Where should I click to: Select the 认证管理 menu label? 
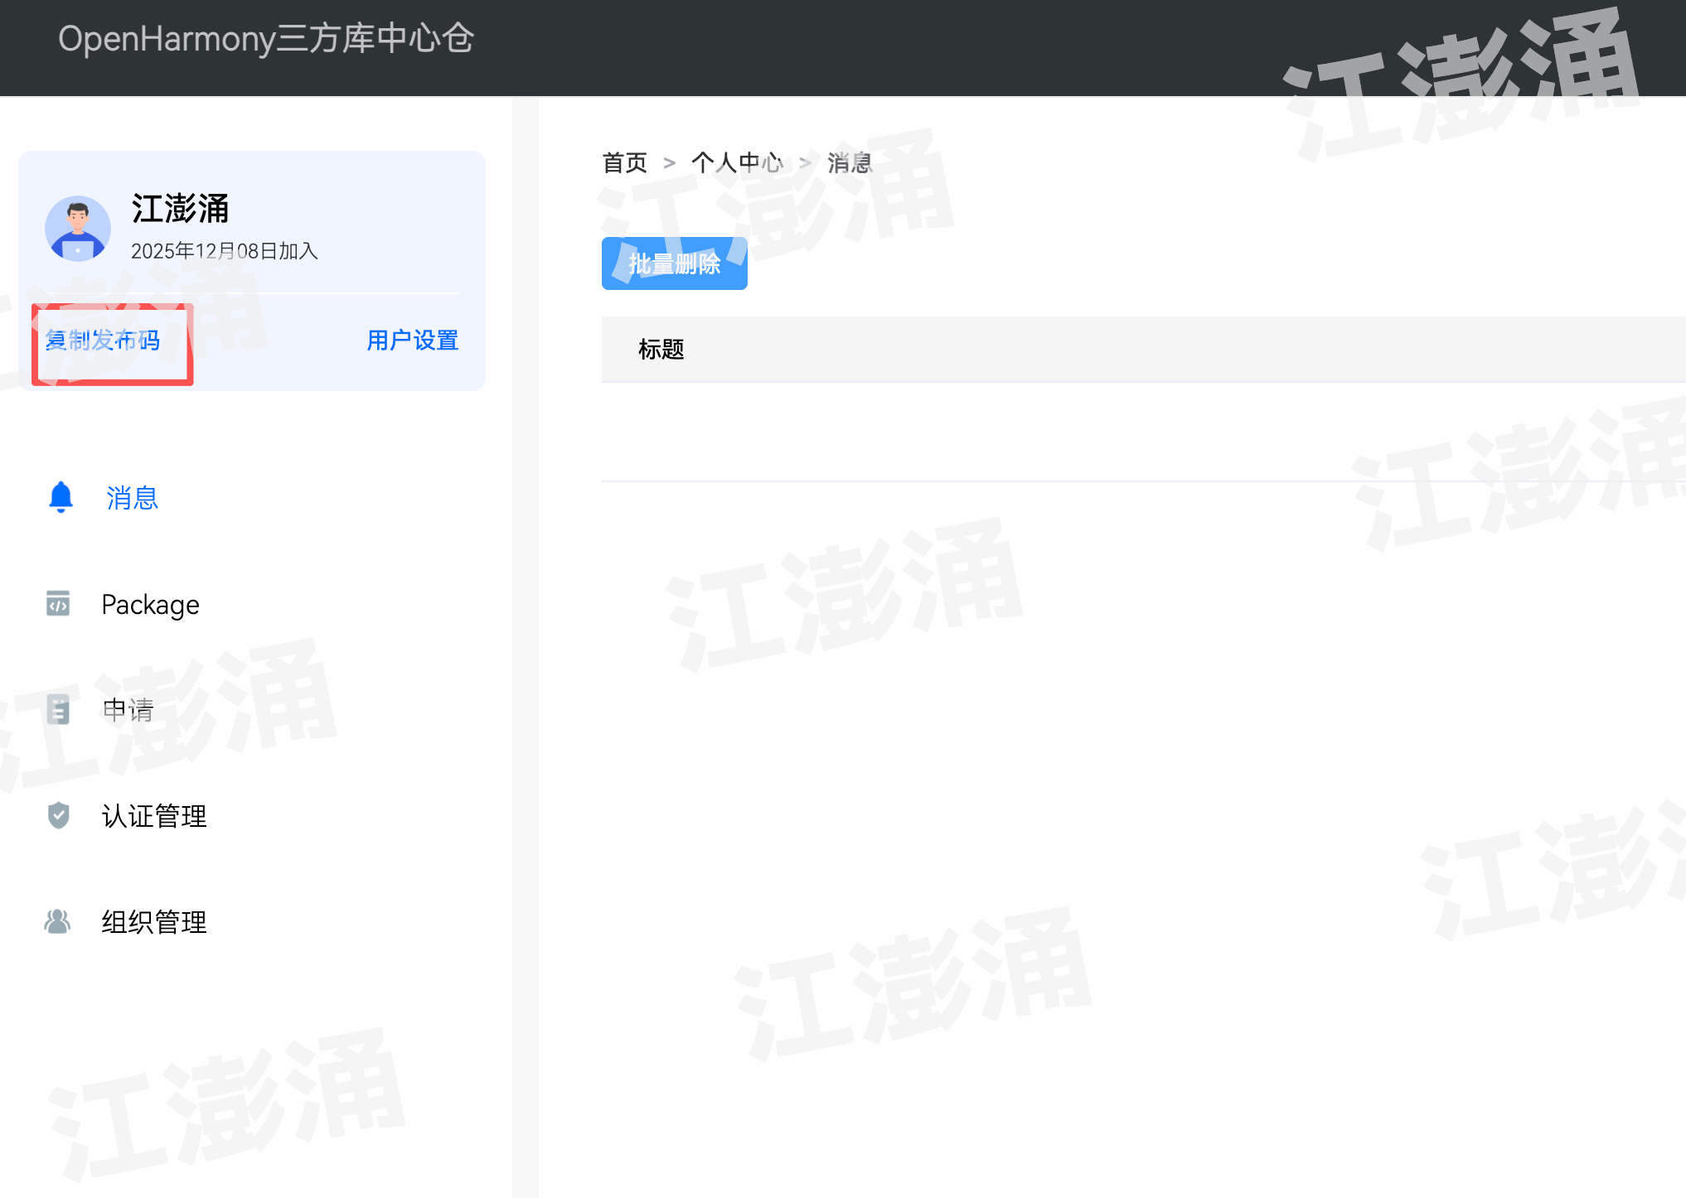click(x=154, y=816)
